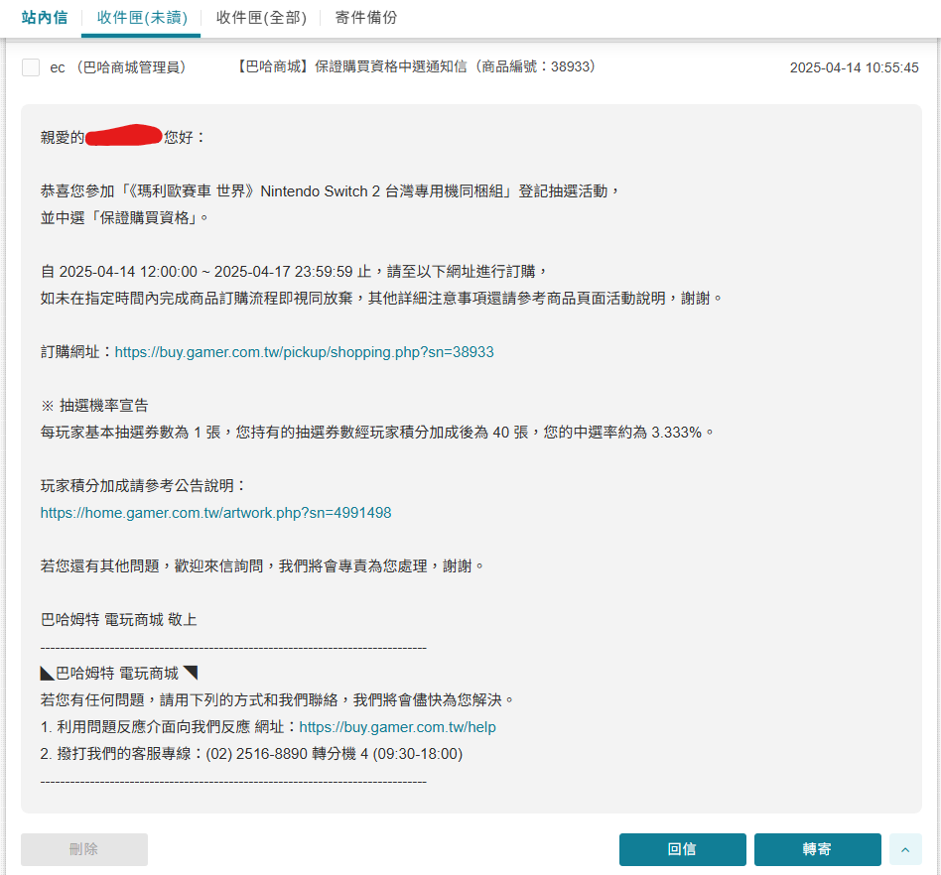Click the customer service number (02) 2516-8890
Image resolution: width=941 pixels, height=875 pixels.
(256, 754)
